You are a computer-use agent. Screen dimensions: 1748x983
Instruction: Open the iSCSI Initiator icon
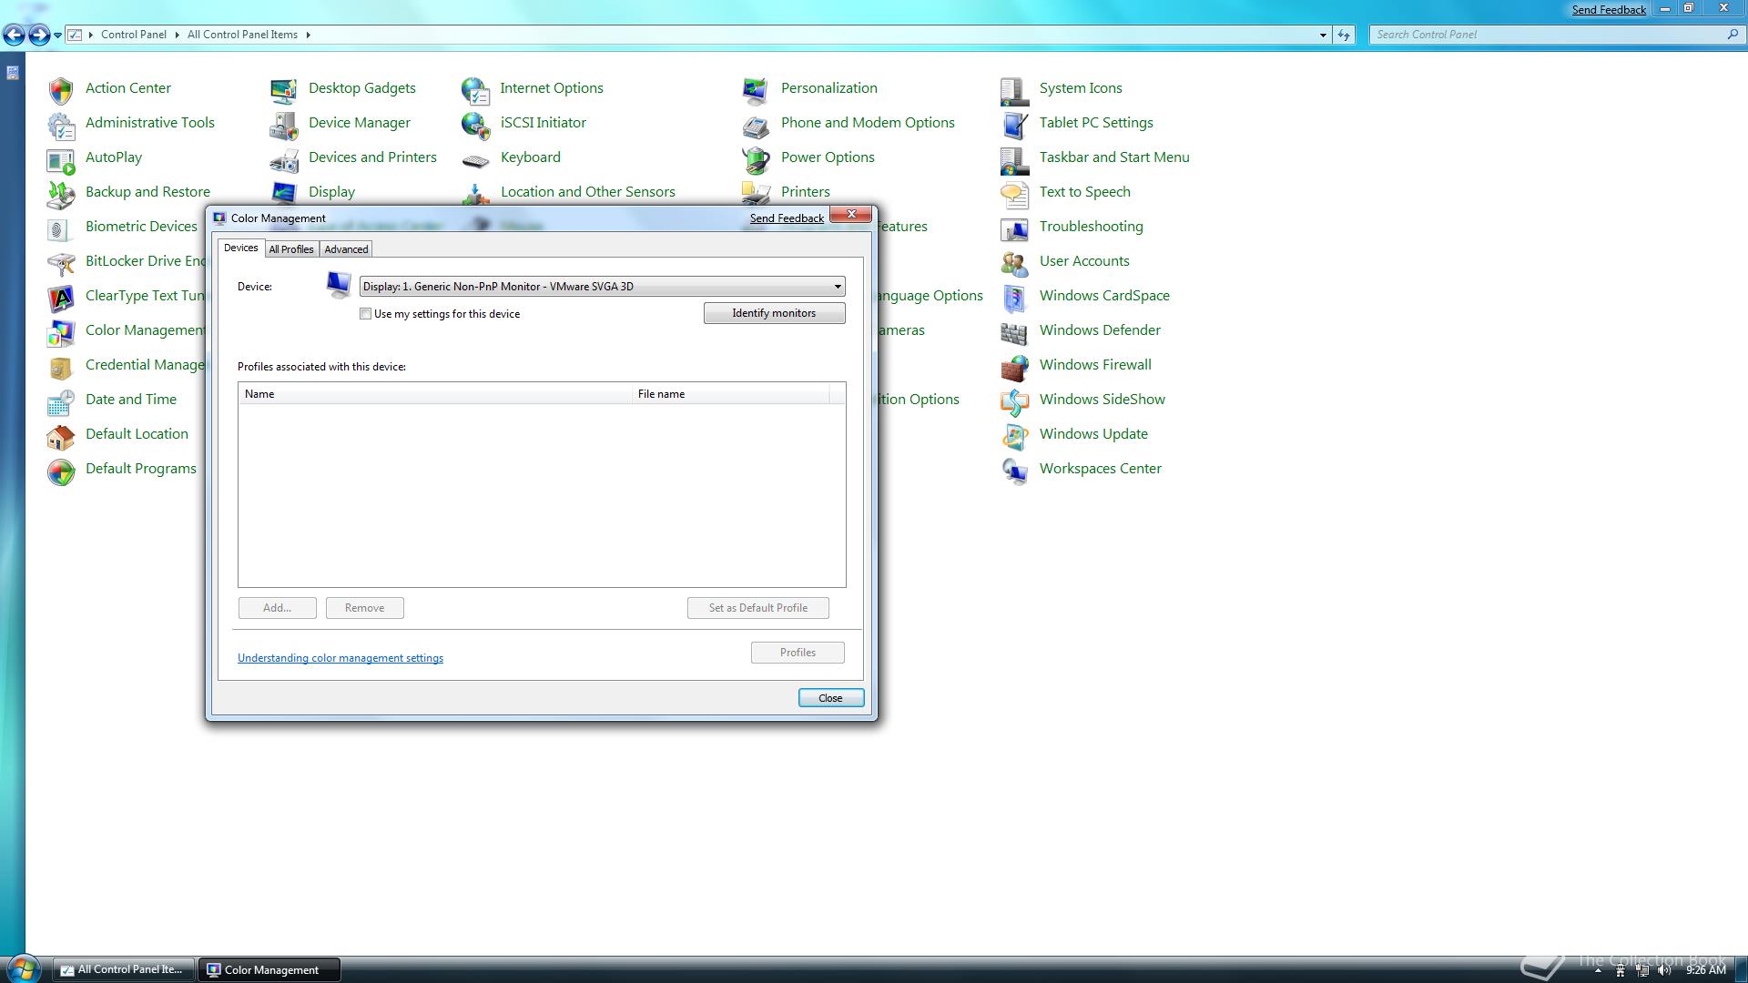[x=475, y=124]
